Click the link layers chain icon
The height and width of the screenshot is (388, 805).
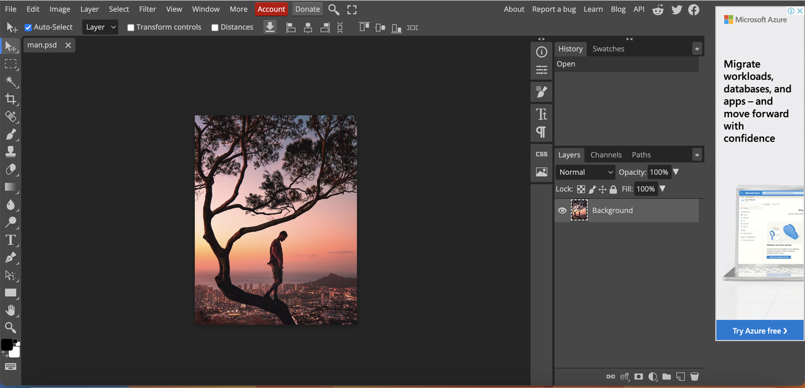click(x=611, y=377)
